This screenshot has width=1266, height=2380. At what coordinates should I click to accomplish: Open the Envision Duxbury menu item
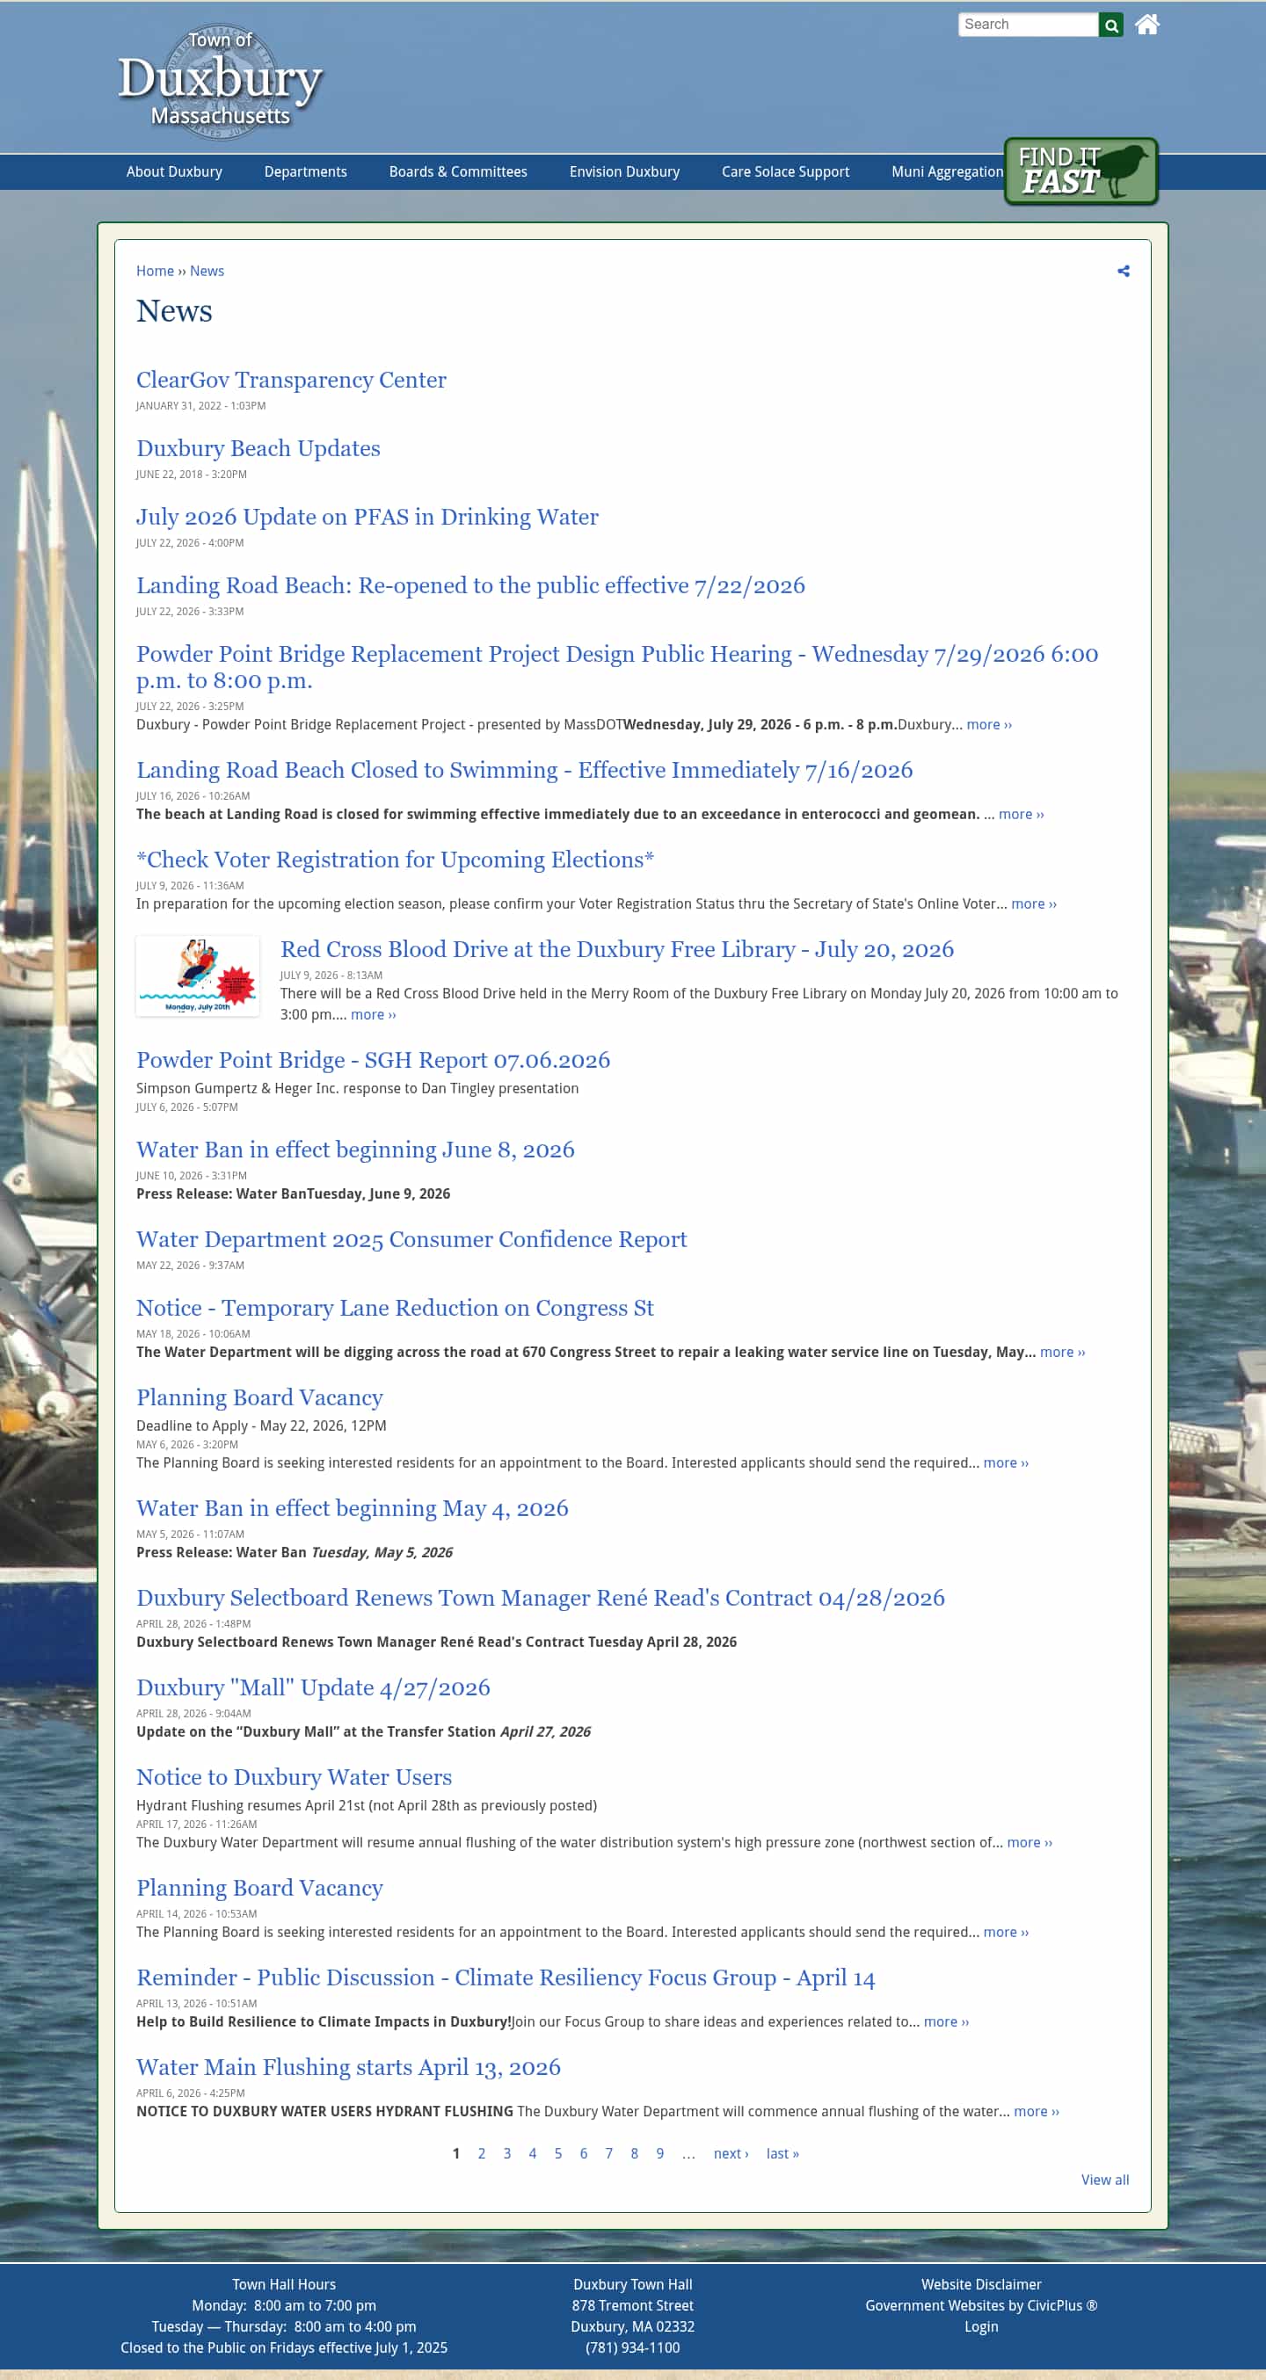623,172
